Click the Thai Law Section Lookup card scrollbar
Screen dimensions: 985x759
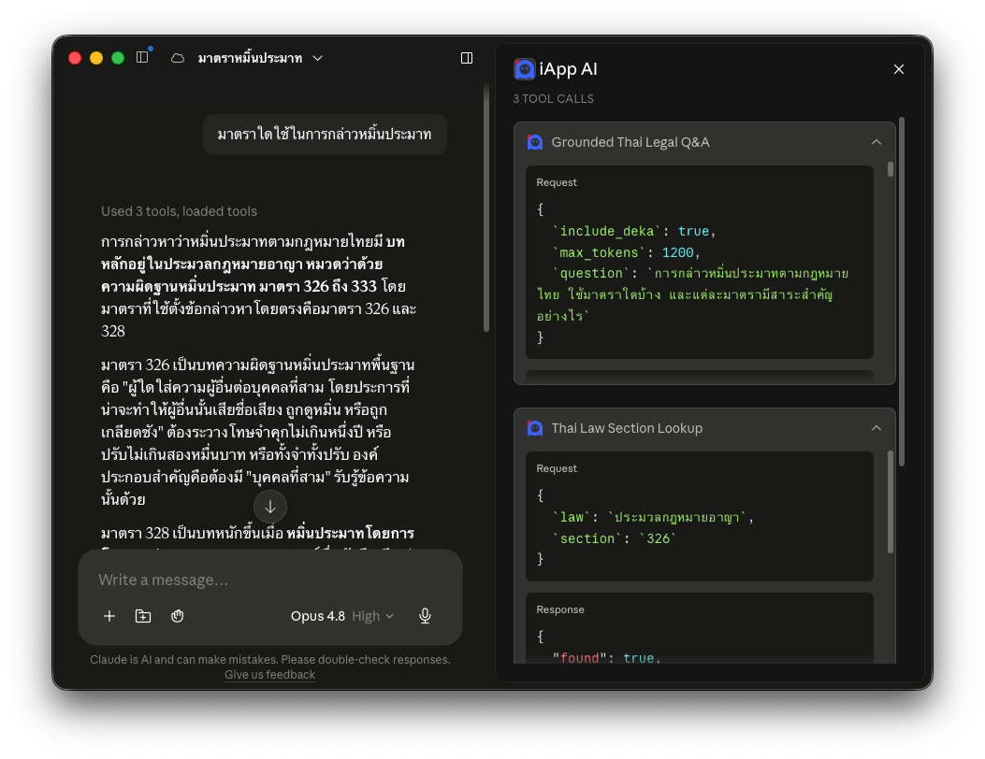891,502
